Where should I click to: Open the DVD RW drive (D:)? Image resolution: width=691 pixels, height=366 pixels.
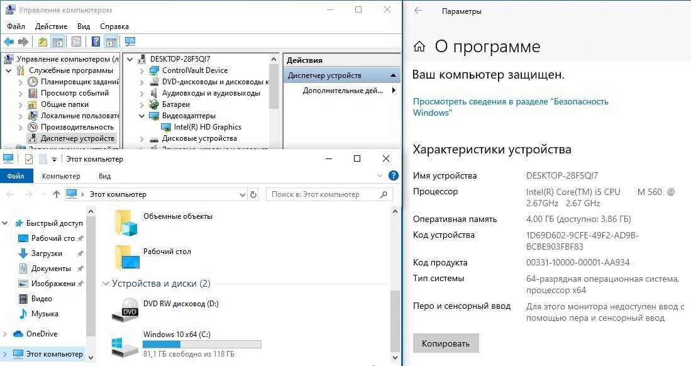(x=180, y=304)
